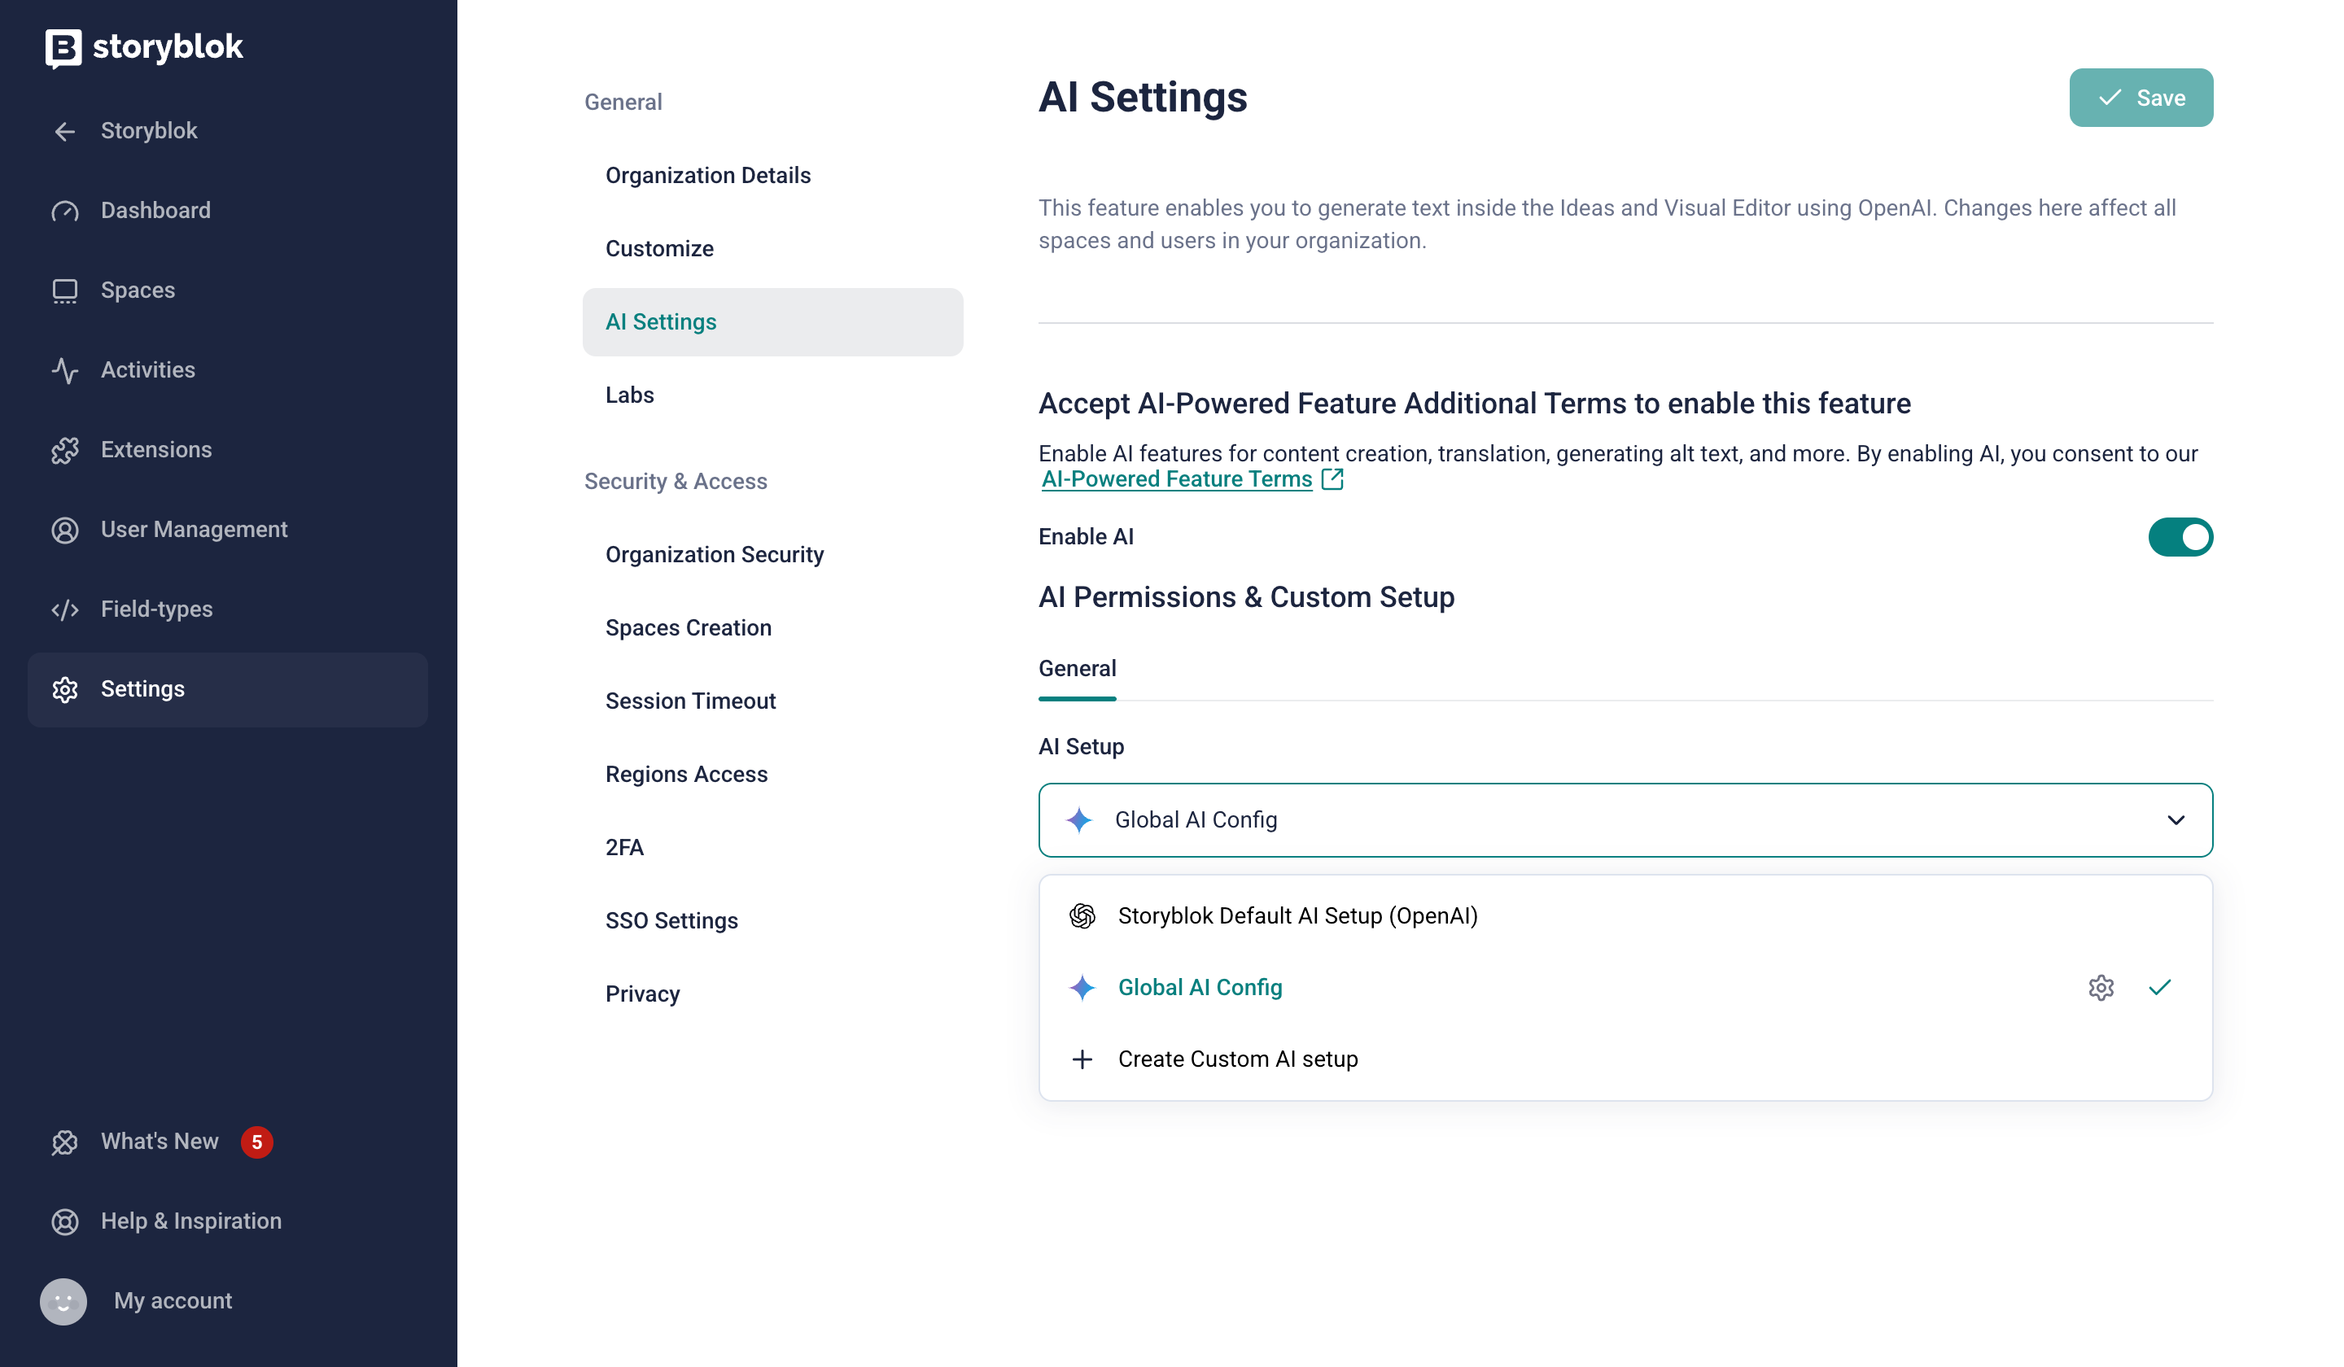Open Activities via its pulse icon
This screenshot has height=1367, width=2344.
click(x=64, y=370)
